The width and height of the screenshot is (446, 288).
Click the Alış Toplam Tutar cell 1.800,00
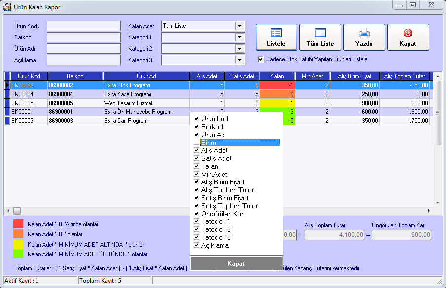coord(405,112)
